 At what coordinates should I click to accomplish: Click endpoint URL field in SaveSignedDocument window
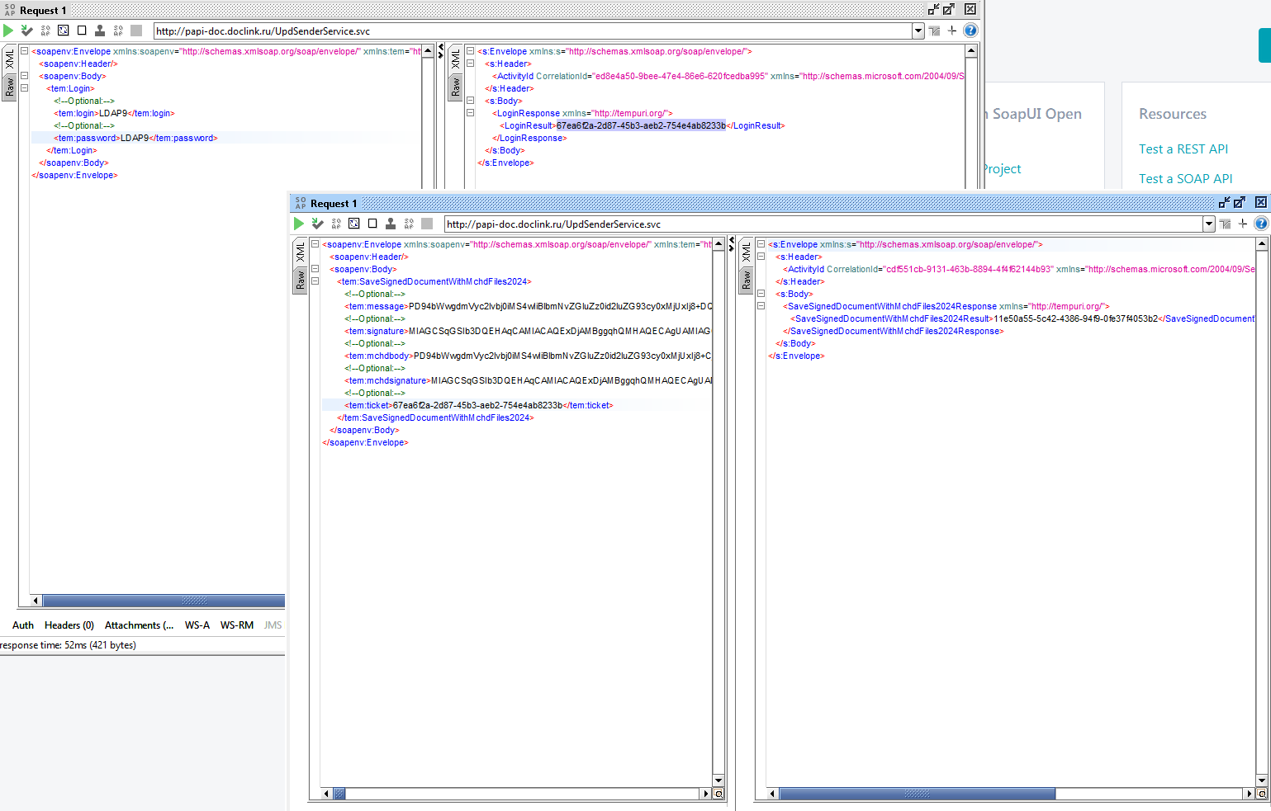[823, 224]
